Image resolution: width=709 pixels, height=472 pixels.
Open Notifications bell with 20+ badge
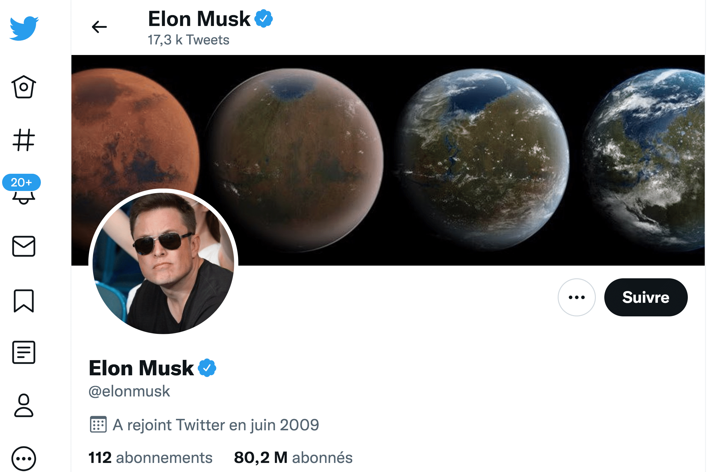(x=23, y=190)
